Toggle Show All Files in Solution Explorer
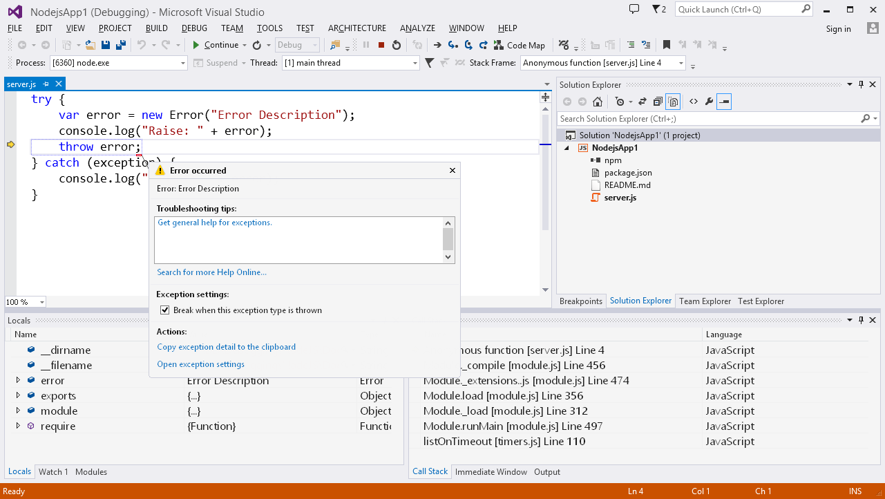Image resolution: width=885 pixels, height=499 pixels. [x=673, y=102]
